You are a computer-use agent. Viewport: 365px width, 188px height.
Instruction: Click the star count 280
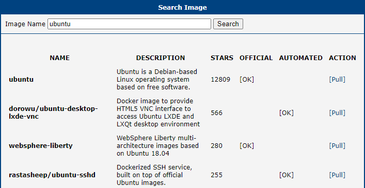[217, 146]
